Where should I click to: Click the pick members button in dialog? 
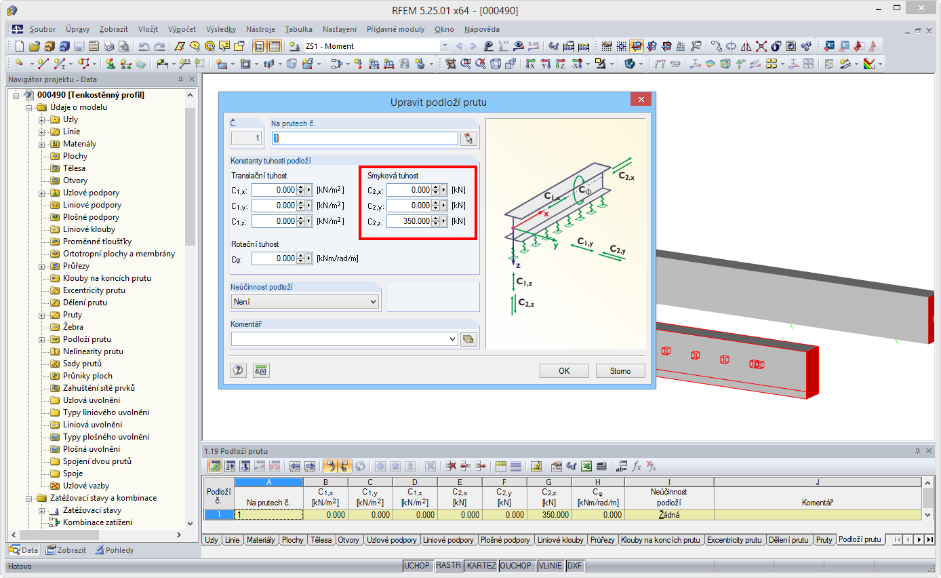click(468, 138)
